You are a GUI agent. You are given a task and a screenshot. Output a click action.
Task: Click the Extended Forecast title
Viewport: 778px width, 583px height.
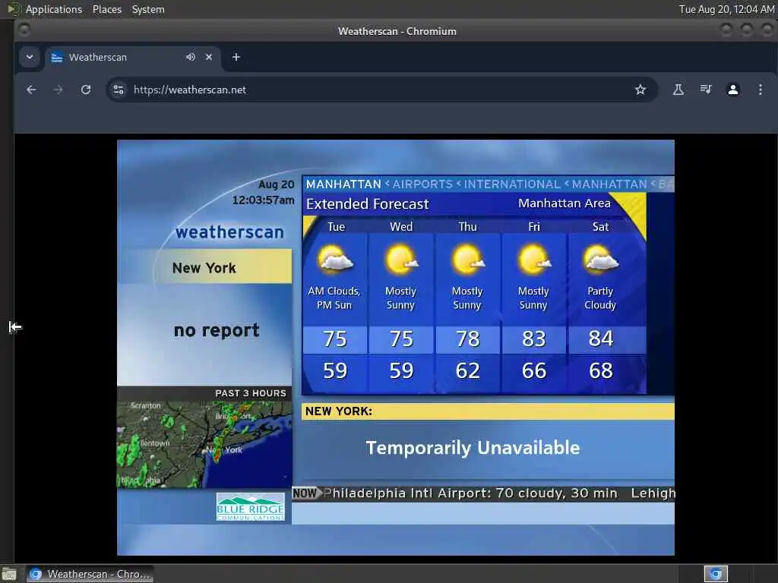[367, 203]
